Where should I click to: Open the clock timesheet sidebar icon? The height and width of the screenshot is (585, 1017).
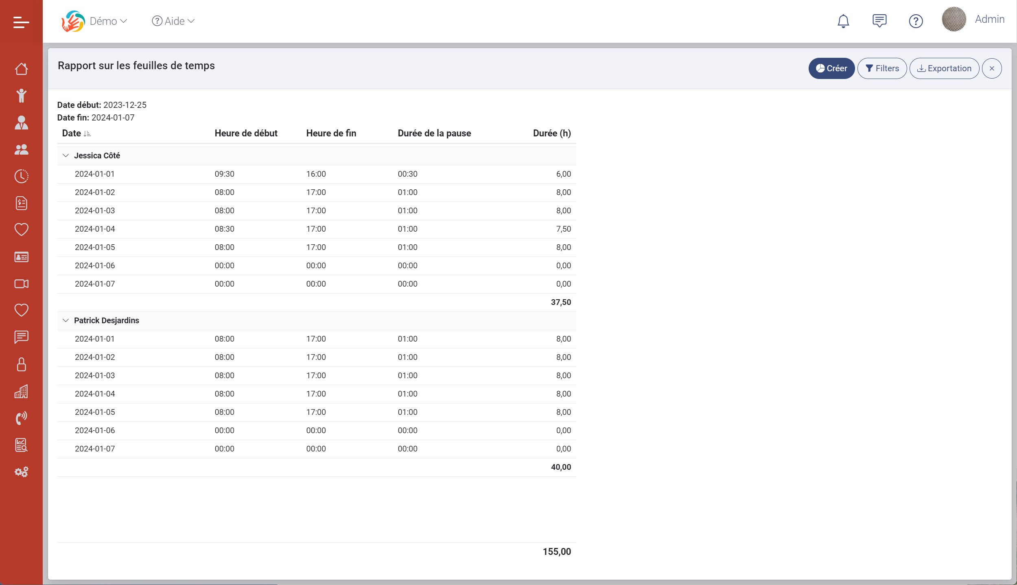[x=21, y=176]
